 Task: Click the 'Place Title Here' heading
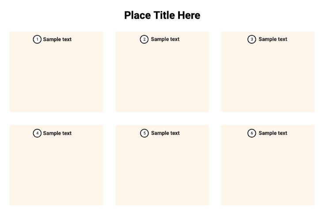[x=162, y=15]
